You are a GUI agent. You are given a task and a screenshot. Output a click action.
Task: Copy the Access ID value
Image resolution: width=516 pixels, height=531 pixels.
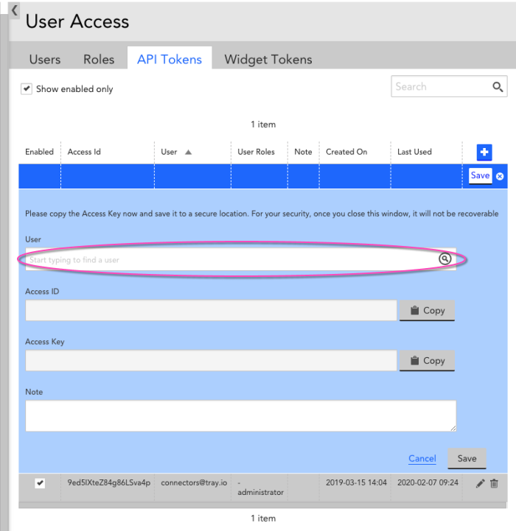427,311
